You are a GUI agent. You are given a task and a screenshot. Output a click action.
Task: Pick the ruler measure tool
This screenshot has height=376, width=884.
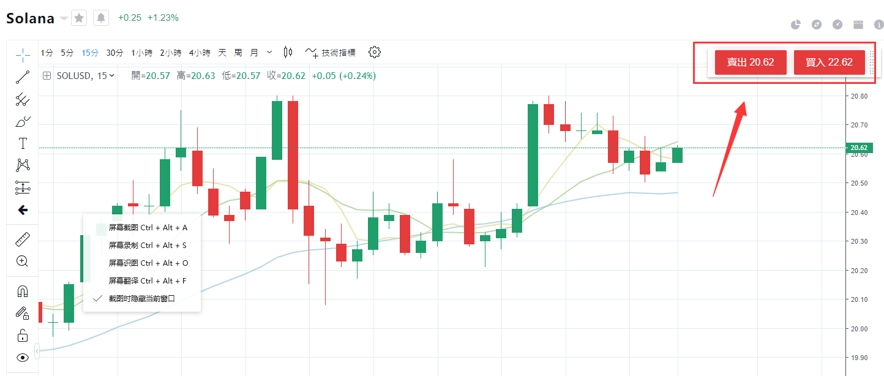[x=23, y=239]
